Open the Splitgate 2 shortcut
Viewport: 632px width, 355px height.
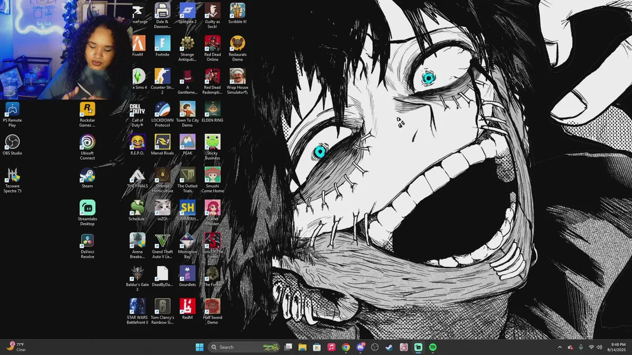[x=188, y=13]
